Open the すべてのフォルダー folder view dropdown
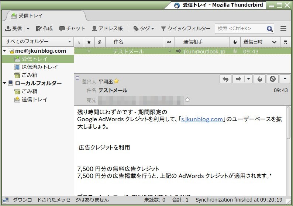 click(x=38, y=41)
